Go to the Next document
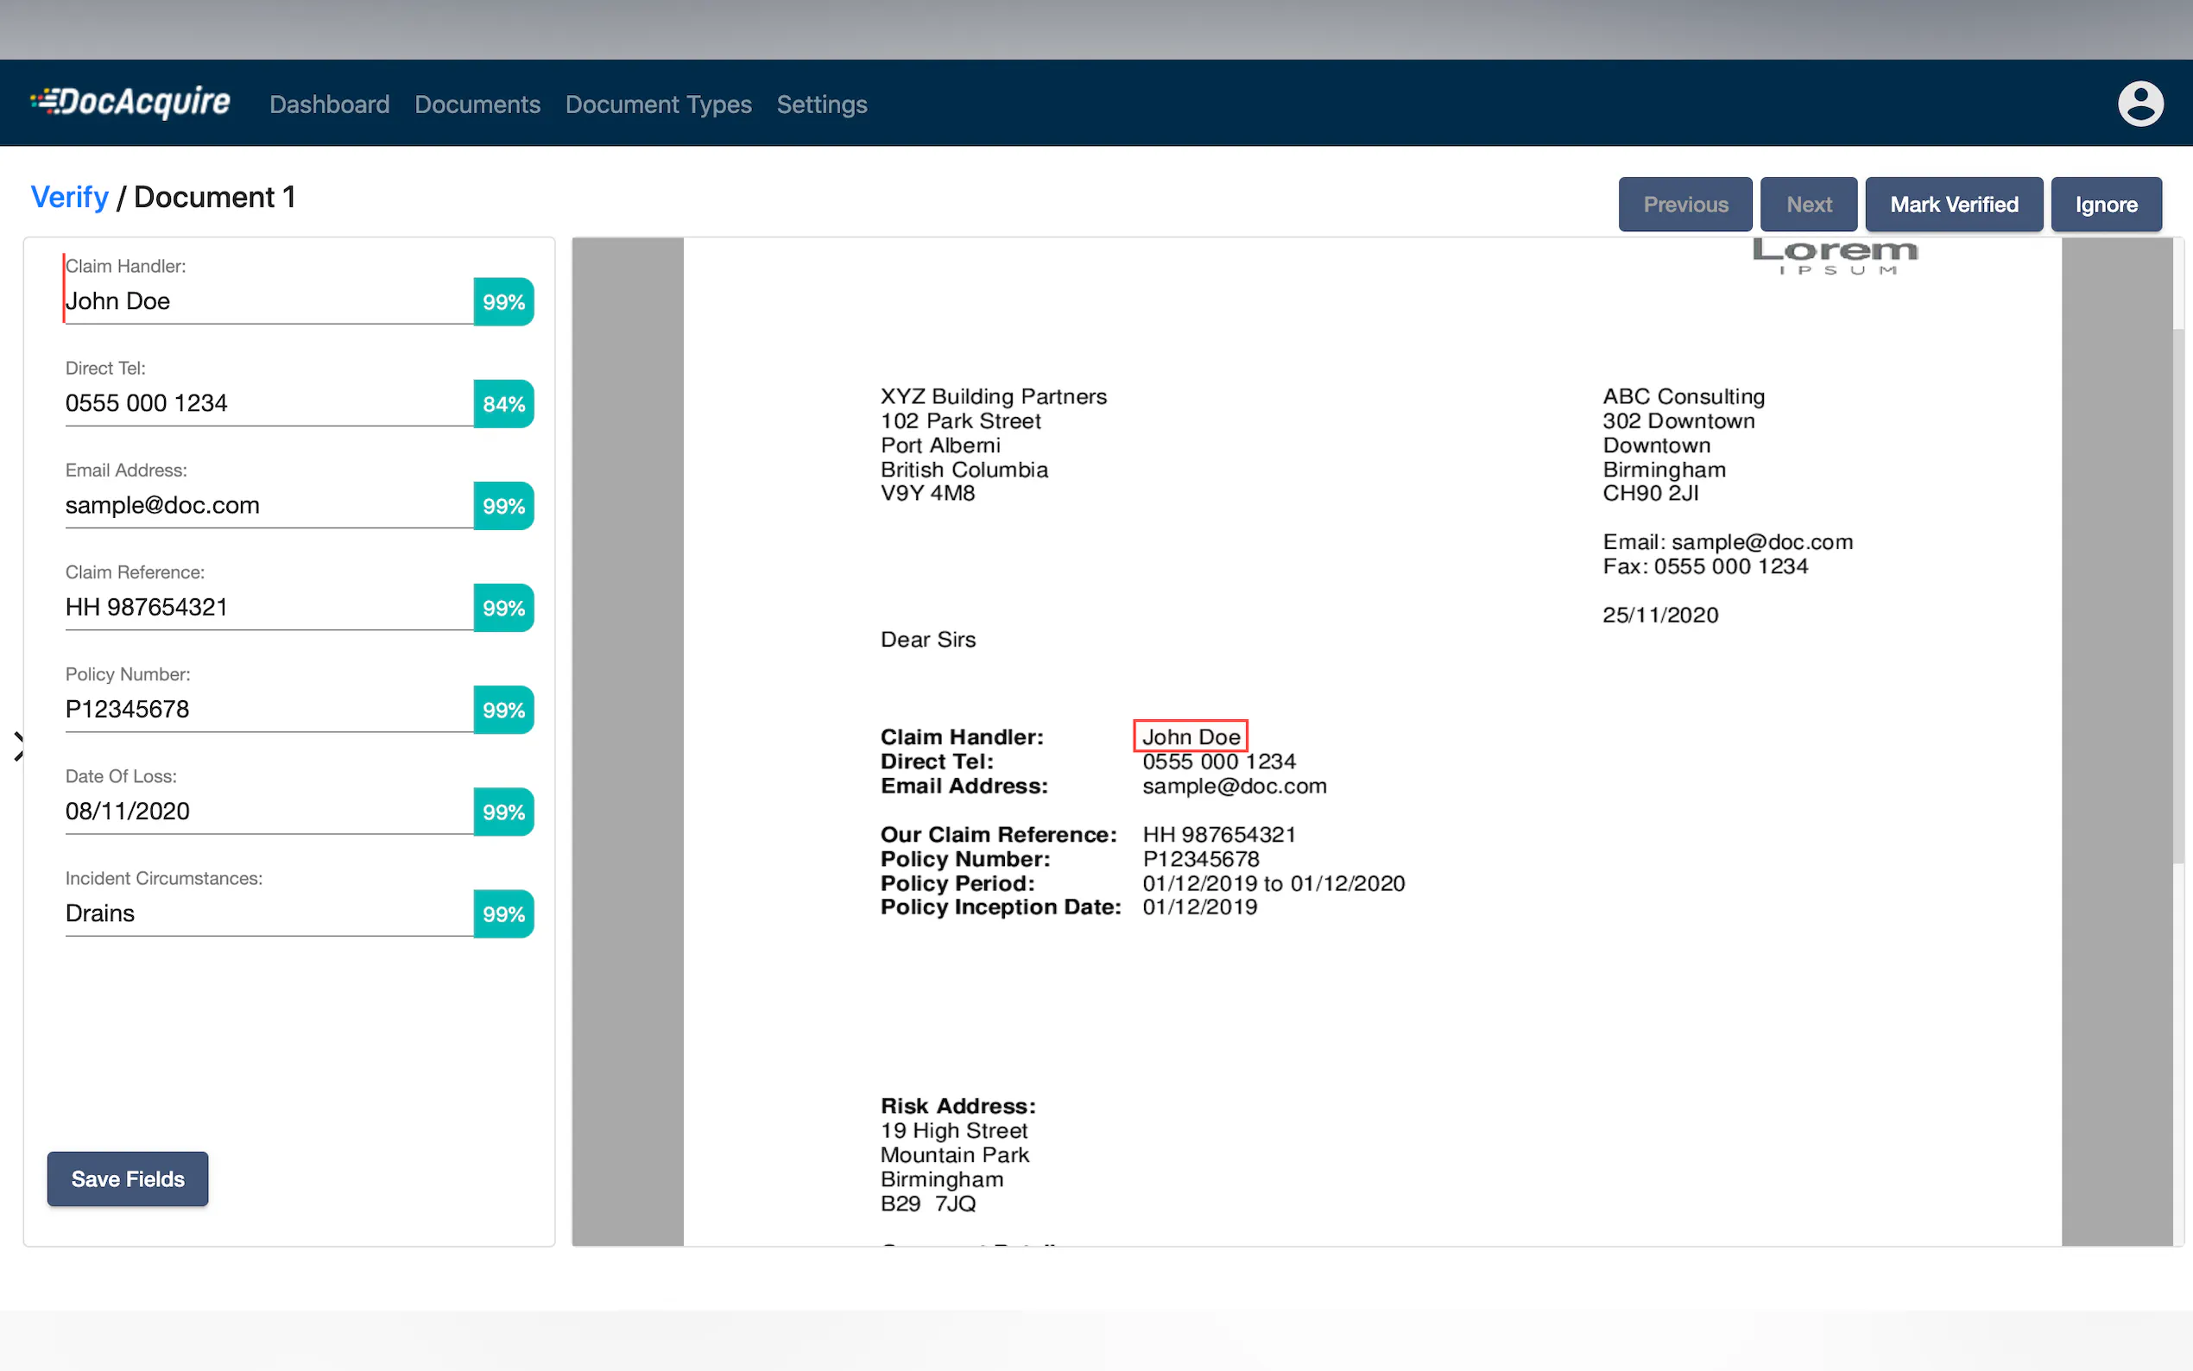 [1808, 205]
